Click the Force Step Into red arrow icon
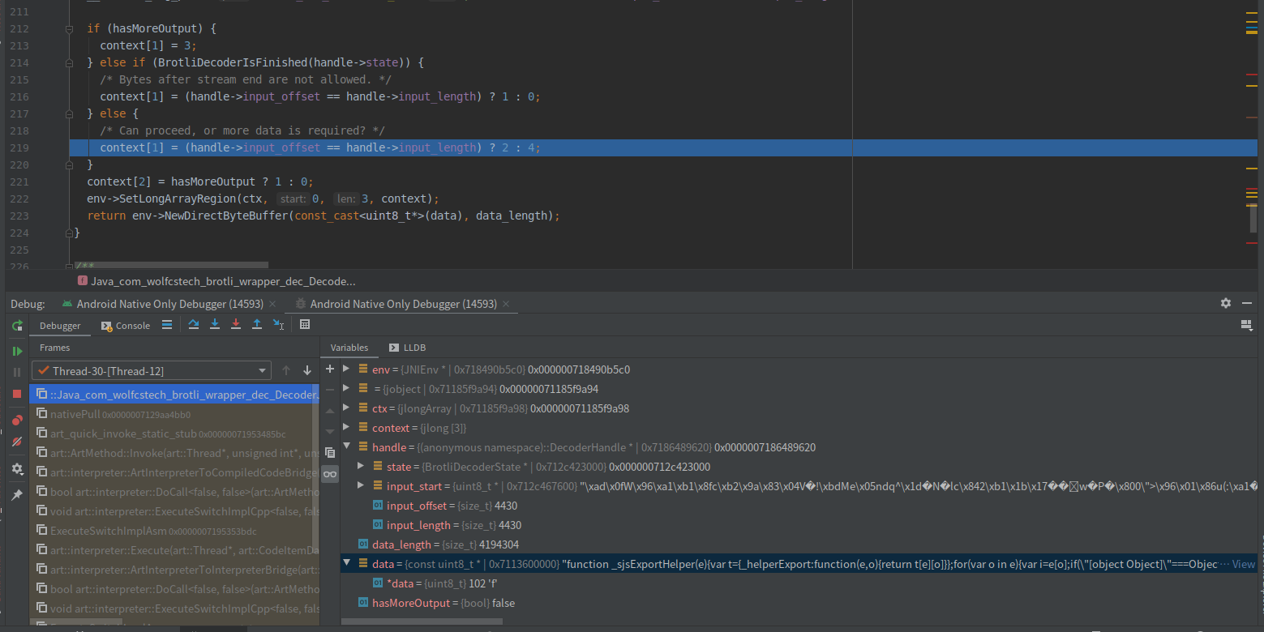1264x632 pixels. (235, 326)
